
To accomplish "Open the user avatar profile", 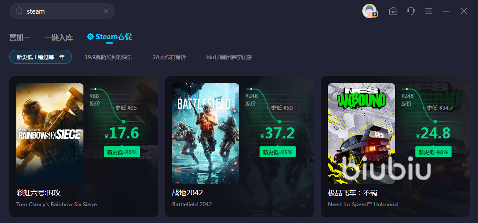I will pos(369,11).
